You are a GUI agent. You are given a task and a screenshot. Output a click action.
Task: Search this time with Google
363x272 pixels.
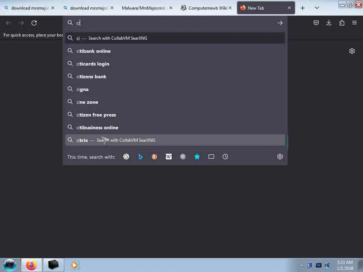point(126,157)
